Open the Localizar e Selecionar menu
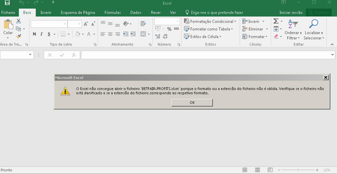The width and height of the screenshot is (337, 174). tap(314, 29)
